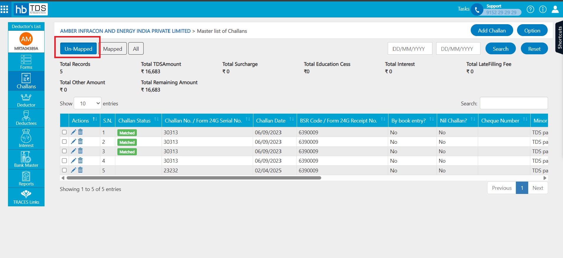Viewport: 563px width, 258px height.
Task: Sort by BSR Code column
Action: click(x=342, y=120)
